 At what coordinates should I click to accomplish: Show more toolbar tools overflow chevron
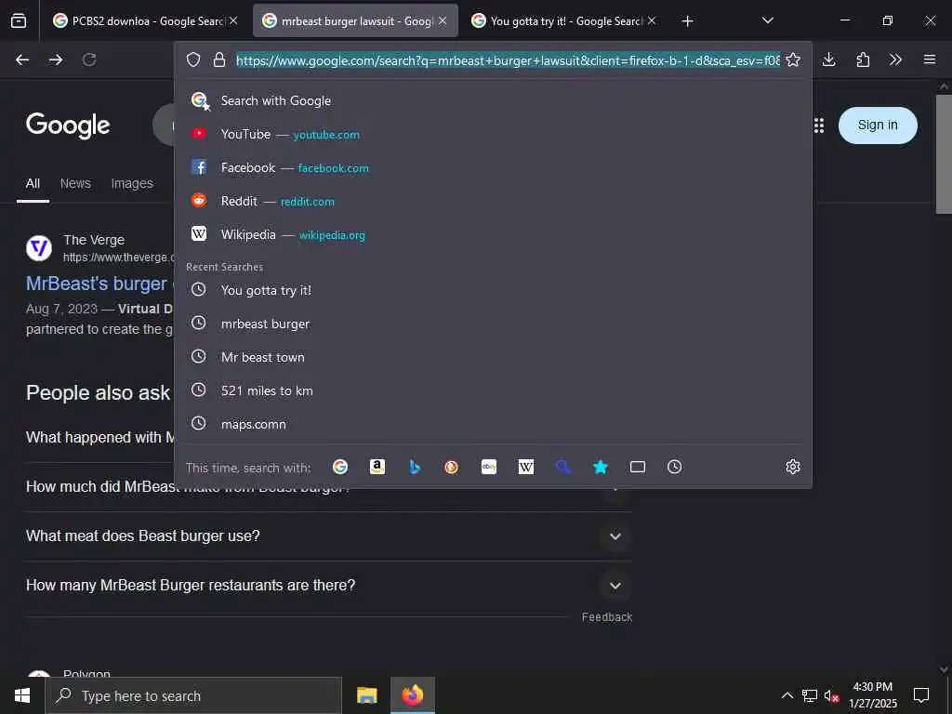coord(895,59)
